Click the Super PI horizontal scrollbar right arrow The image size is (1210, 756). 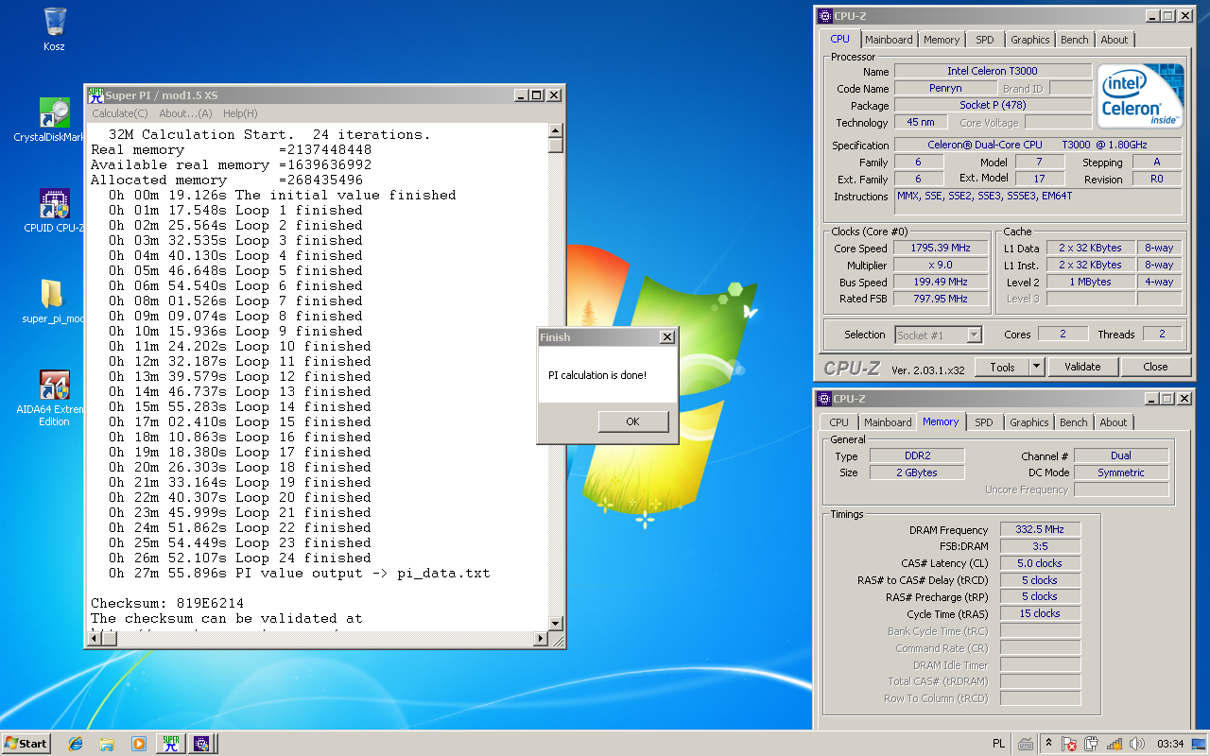[x=542, y=640]
